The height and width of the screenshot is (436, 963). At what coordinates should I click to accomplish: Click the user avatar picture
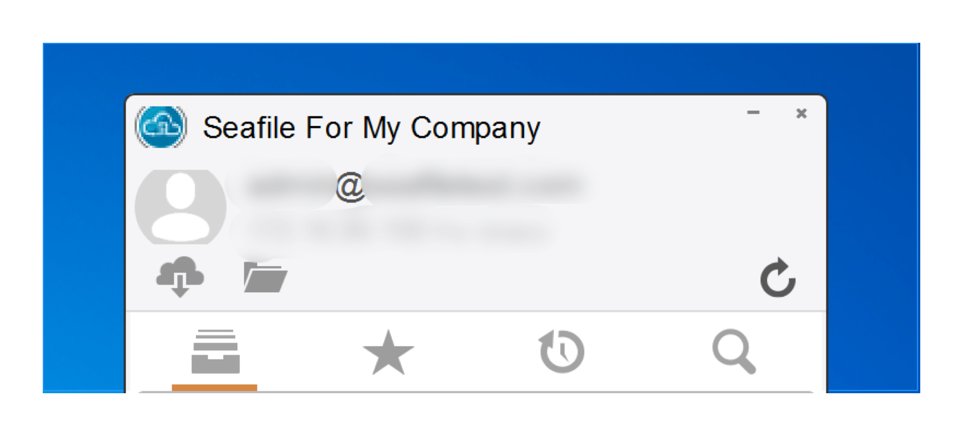coord(180,207)
